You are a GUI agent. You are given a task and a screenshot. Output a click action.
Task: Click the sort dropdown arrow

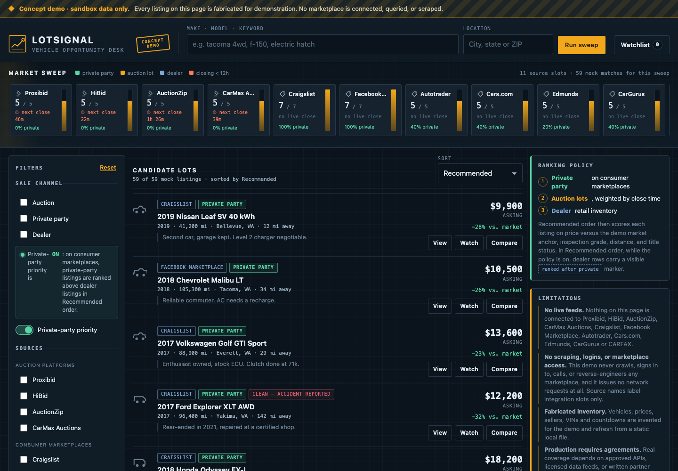[x=514, y=174]
